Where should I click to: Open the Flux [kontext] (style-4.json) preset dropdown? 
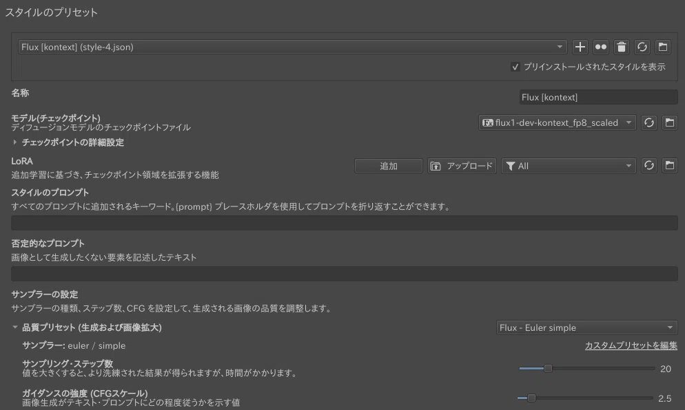tap(292, 47)
